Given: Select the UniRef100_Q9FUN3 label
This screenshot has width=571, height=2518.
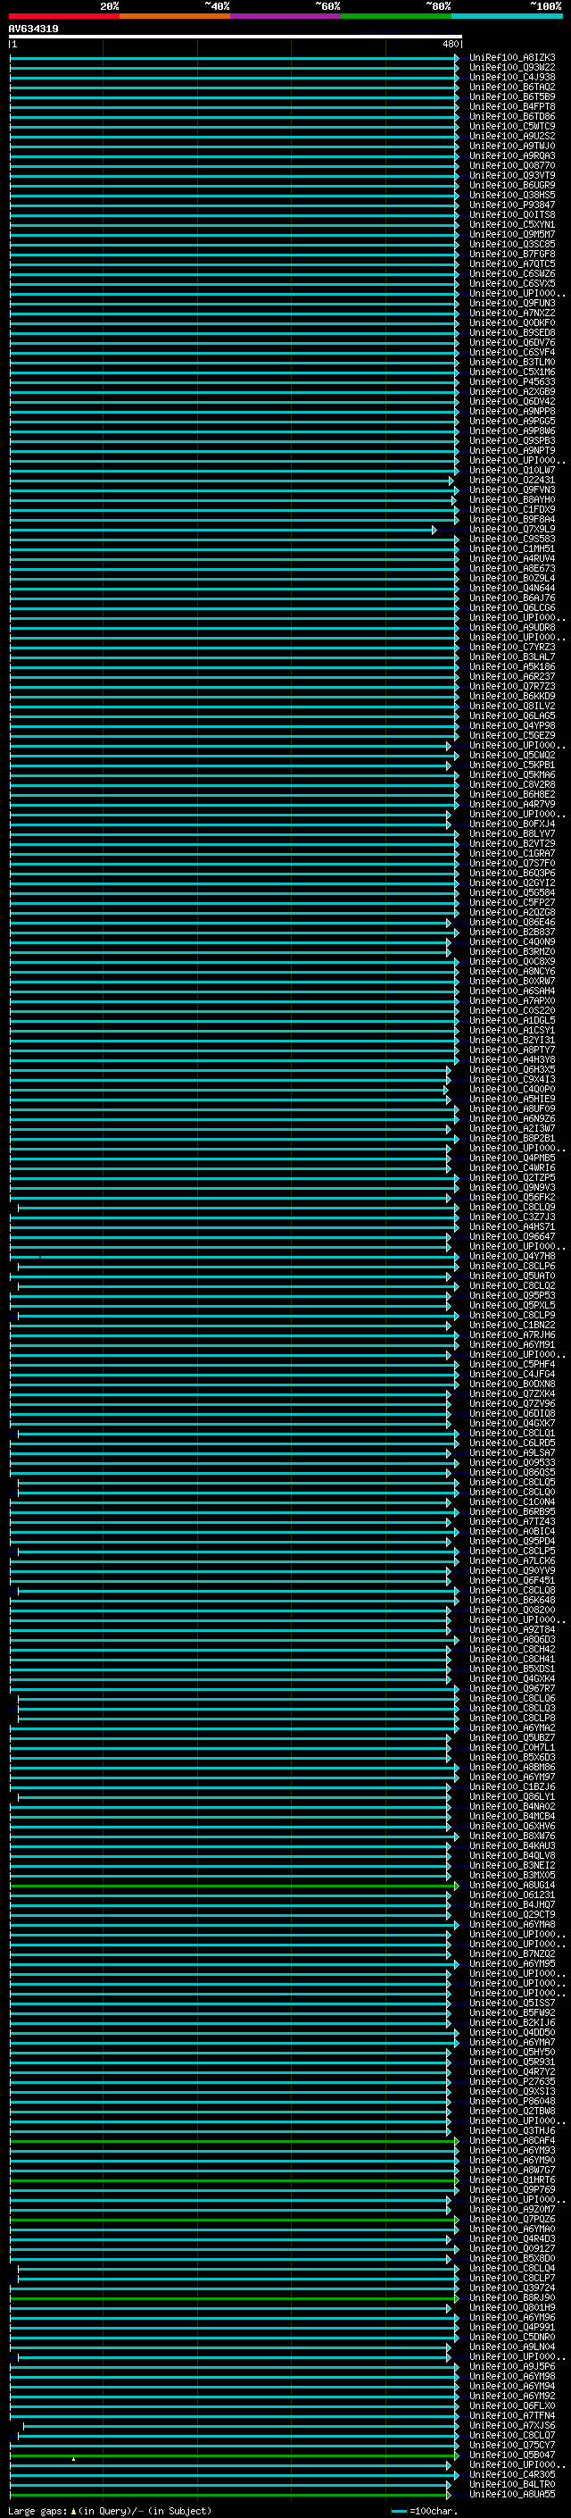Looking at the screenshot, I should pyautogui.click(x=512, y=303).
